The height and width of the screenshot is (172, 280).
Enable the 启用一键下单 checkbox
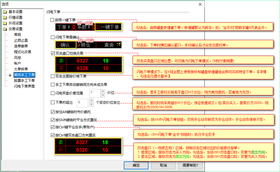click(x=52, y=20)
